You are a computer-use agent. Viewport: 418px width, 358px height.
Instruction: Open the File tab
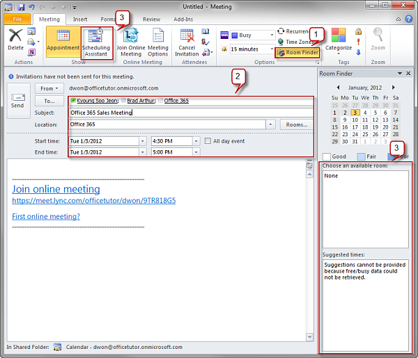[x=17, y=19]
